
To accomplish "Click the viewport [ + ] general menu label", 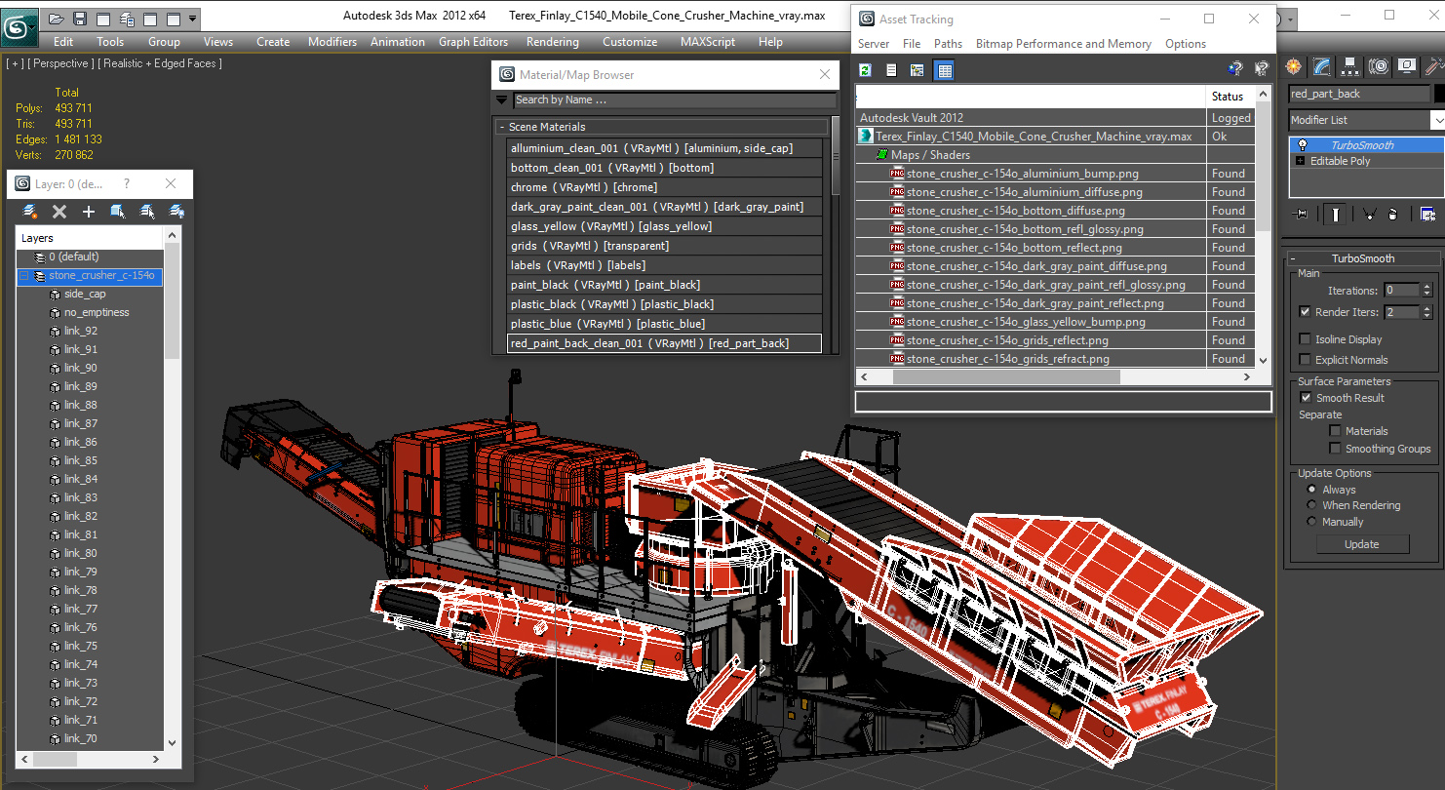I will click(14, 63).
